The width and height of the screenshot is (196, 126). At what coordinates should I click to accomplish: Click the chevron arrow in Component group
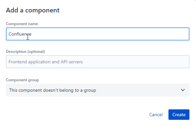pyautogui.click(x=183, y=90)
